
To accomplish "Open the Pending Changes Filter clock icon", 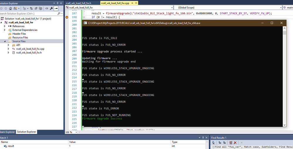I will point(24,9).
